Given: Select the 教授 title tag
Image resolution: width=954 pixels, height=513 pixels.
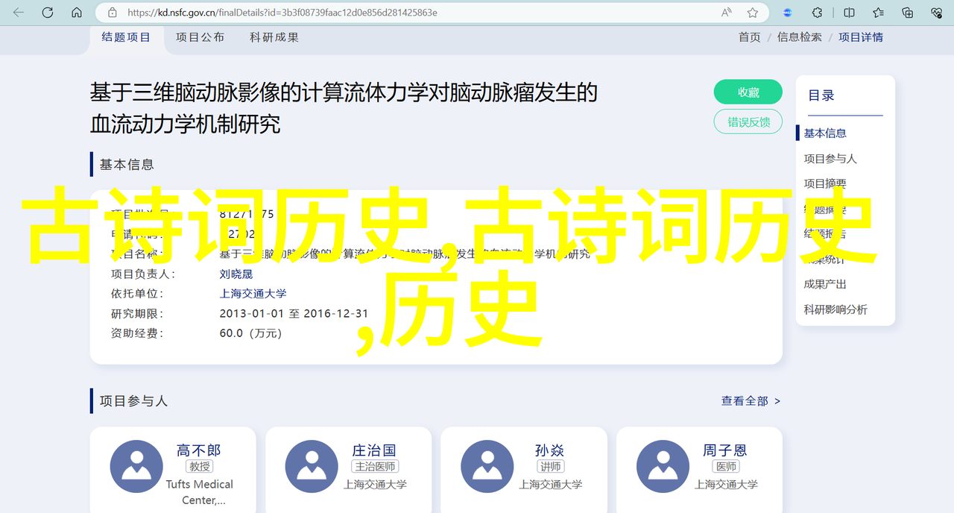Looking at the screenshot, I should [199, 467].
